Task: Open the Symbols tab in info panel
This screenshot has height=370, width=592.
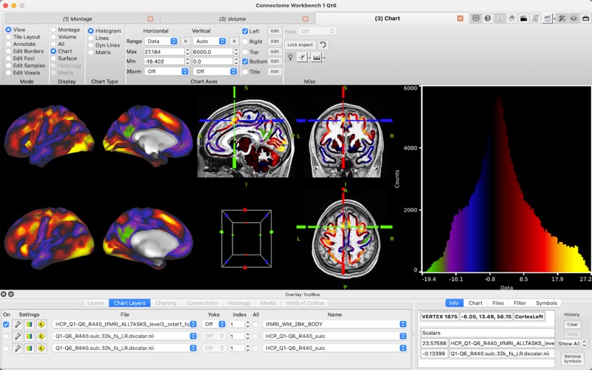Action: pos(546,303)
